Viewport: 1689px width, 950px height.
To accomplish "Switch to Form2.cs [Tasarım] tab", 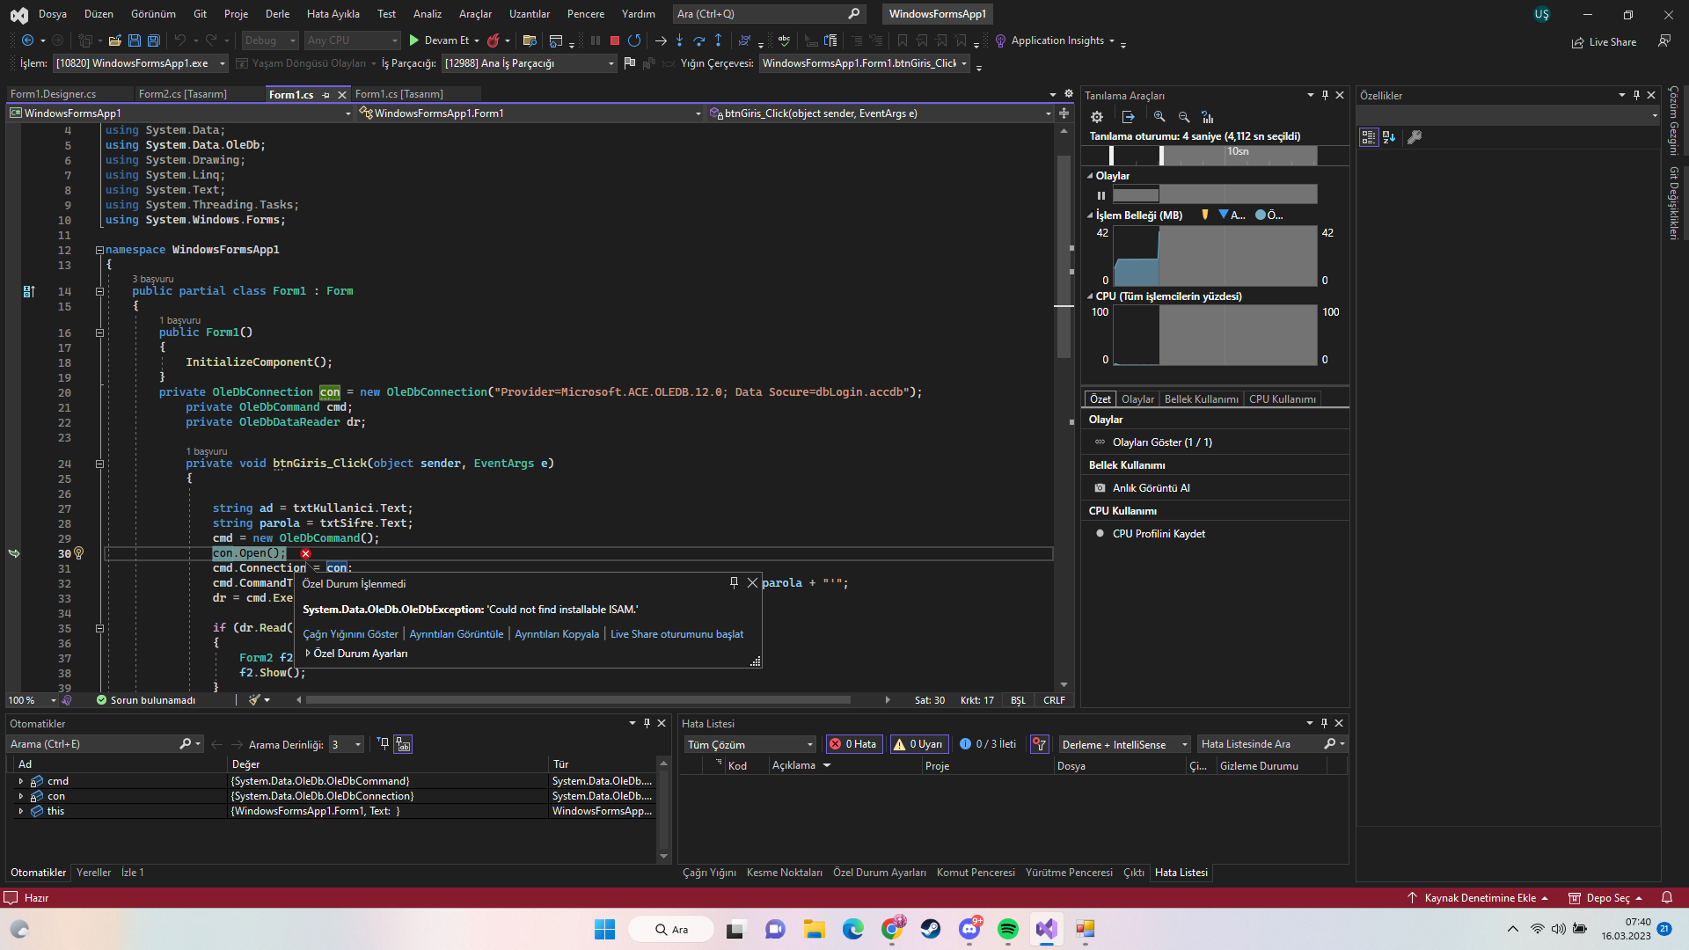I will [182, 94].
